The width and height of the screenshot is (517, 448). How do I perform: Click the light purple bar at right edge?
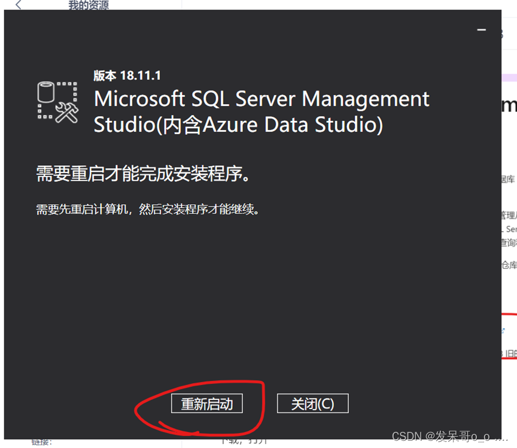click(x=509, y=77)
